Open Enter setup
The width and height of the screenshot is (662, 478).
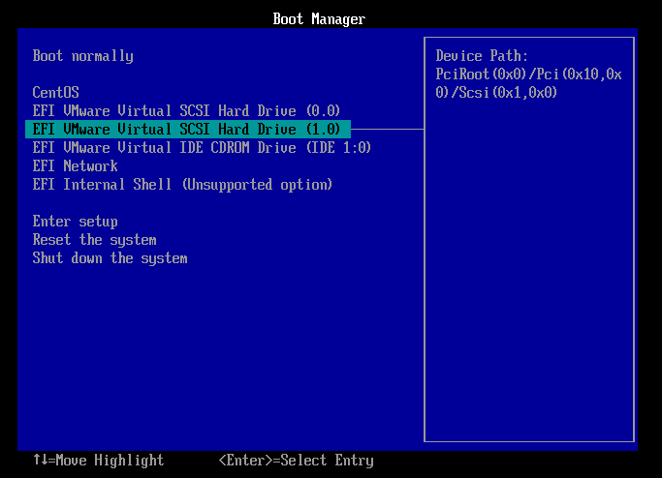pyautogui.click(x=76, y=222)
